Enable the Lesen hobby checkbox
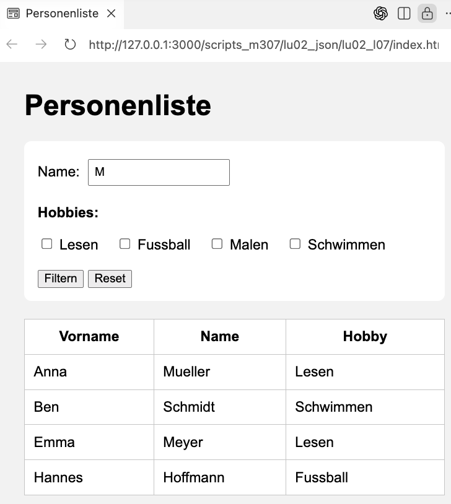Screen dimensions: 451x504 pyautogui.click(x=47, y=244)
